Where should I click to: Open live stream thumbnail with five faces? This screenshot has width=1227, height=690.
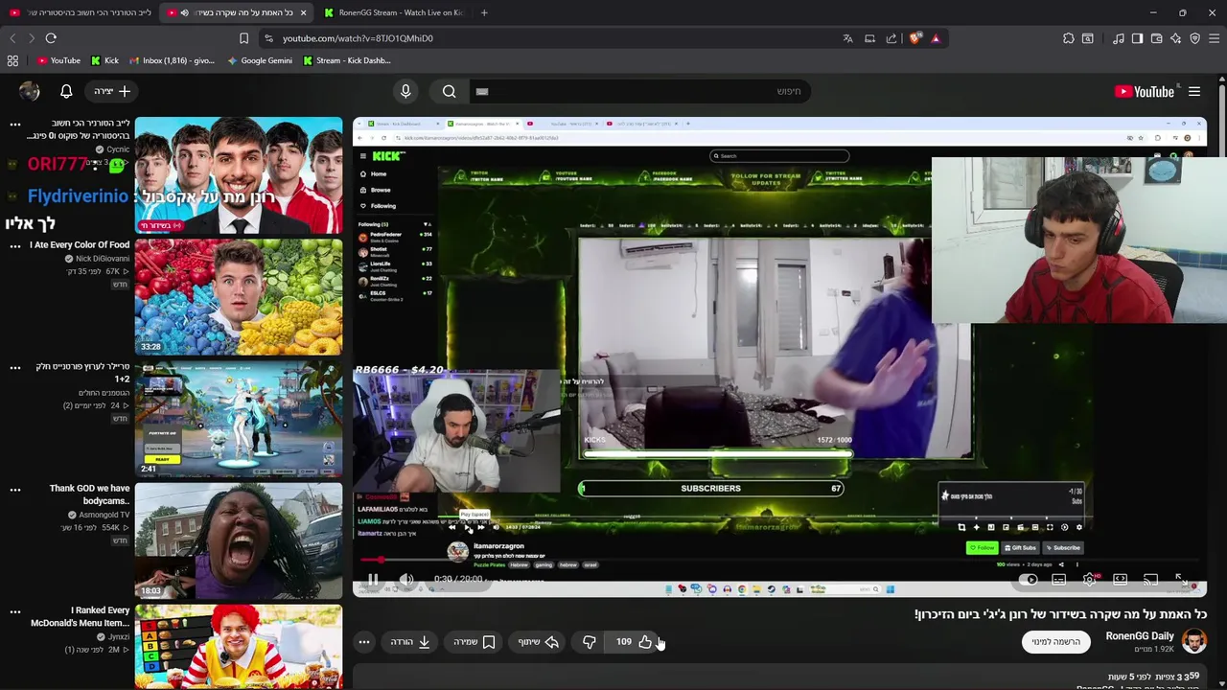(239, 175)
